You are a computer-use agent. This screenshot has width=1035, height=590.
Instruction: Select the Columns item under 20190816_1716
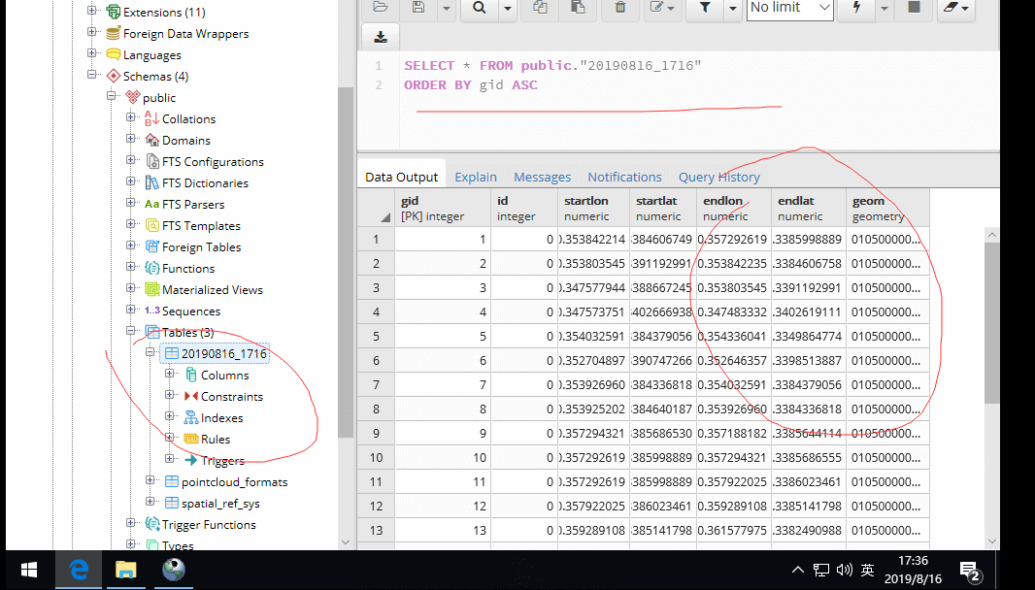click(x=224, y=376)
